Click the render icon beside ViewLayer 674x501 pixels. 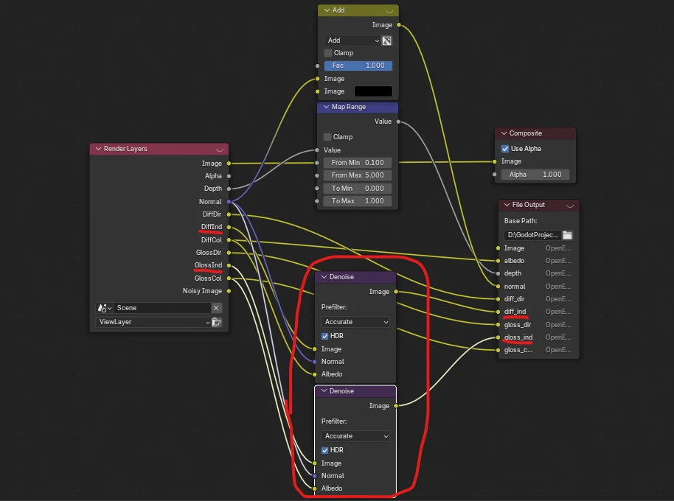coord(217,322)
